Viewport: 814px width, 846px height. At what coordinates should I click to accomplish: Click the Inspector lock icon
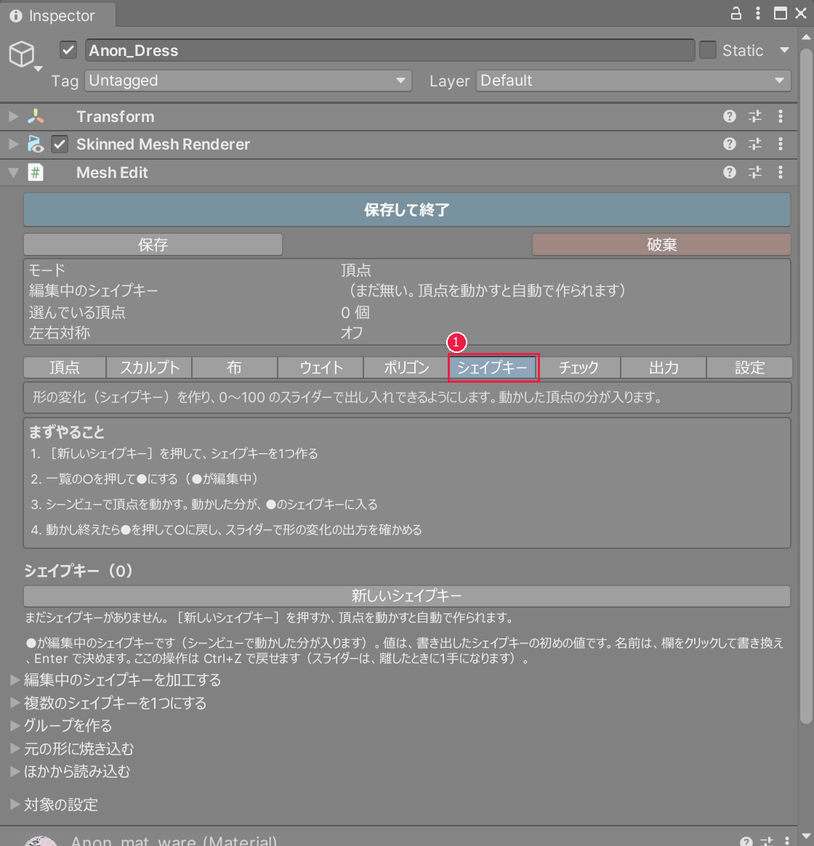pyautogui.click(x=736, y=14)
